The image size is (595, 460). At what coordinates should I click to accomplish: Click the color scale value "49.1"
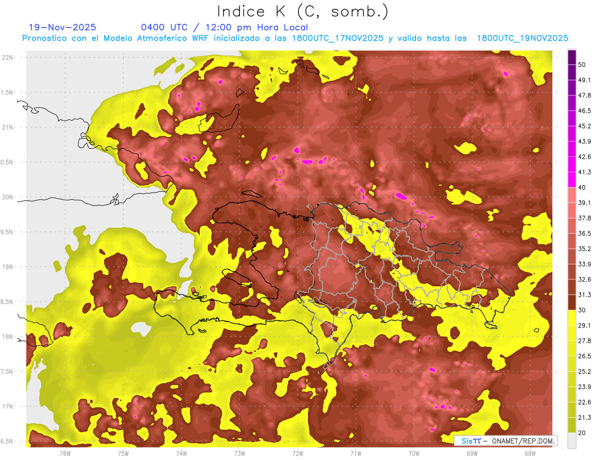pos(585,80)
